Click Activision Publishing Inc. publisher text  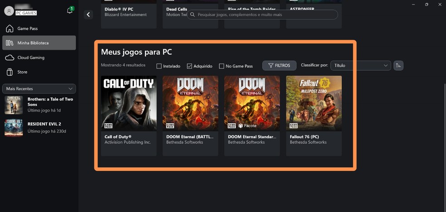(127, 142)
